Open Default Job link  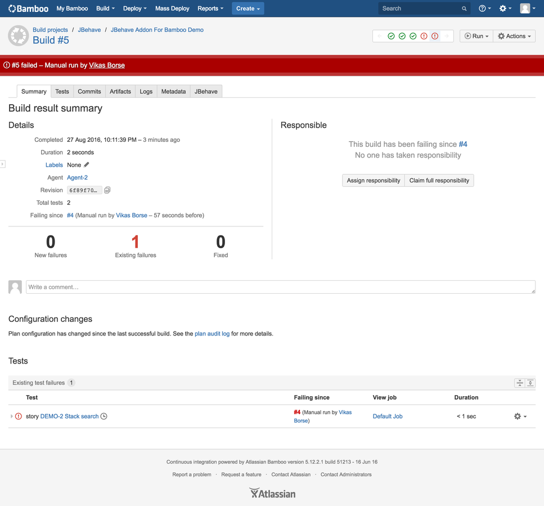click(388, 416)
